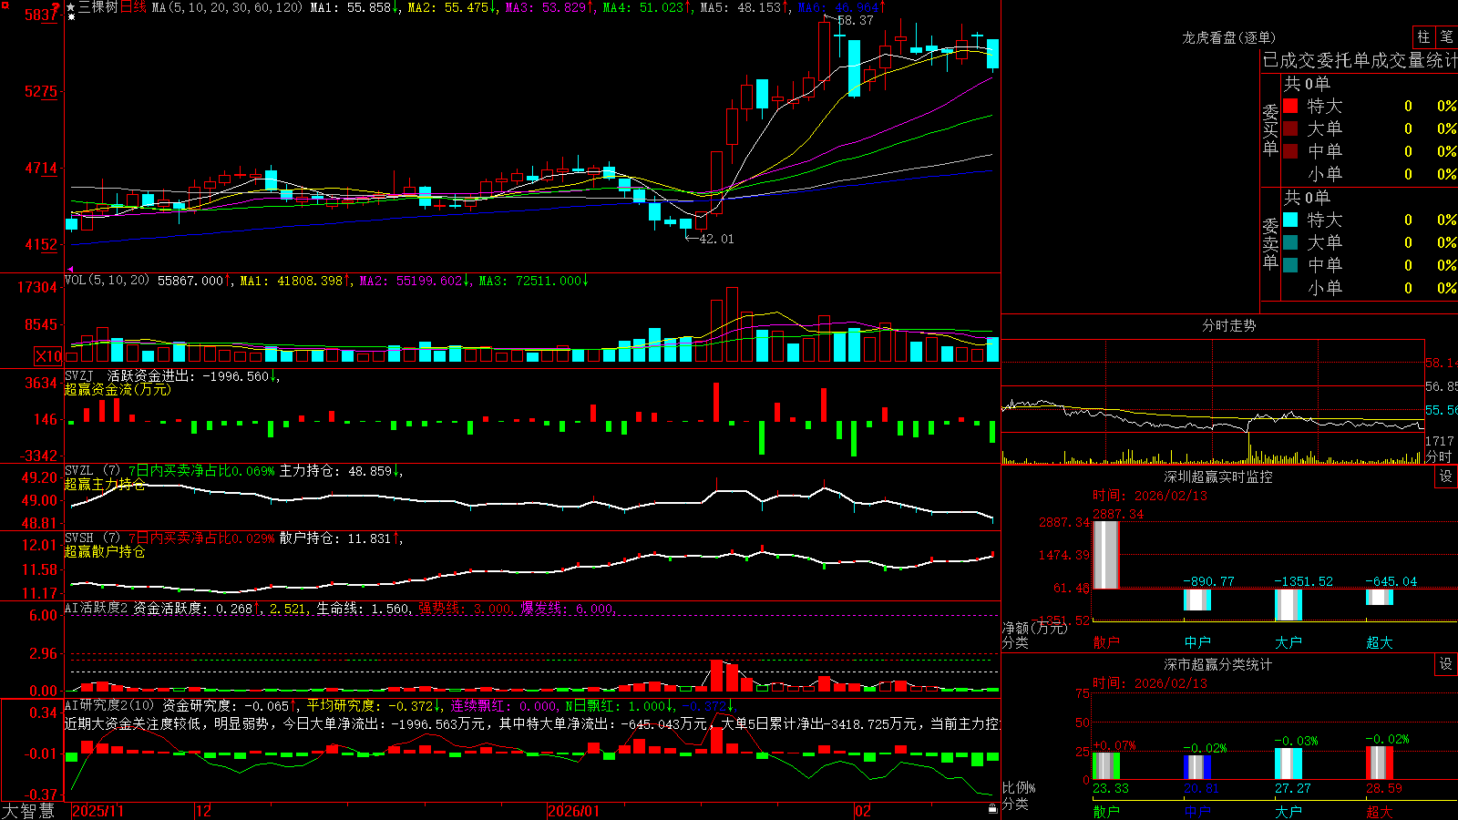Click 近期大资金关注度较低 analysis text line
Viewport: 1458px width, 820px height.
click(x=532, y=723)
